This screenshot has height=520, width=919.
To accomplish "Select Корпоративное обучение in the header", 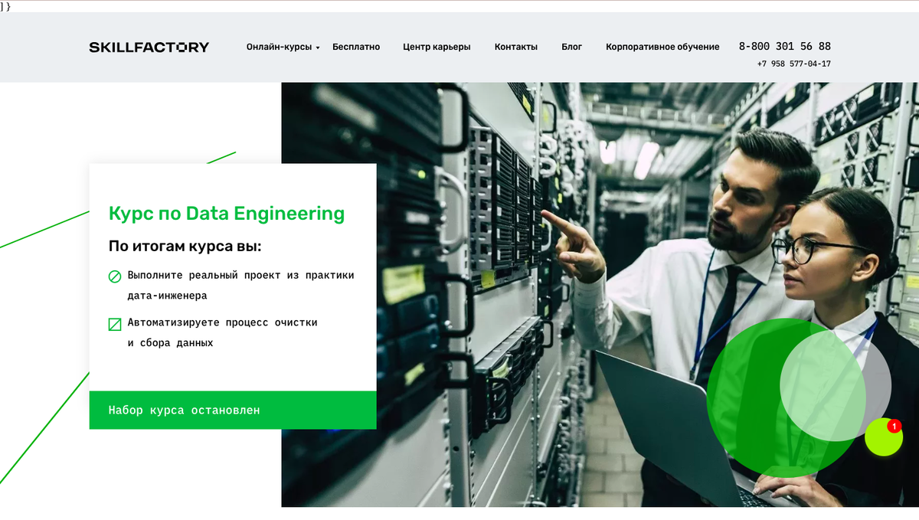I will point(662,46).
